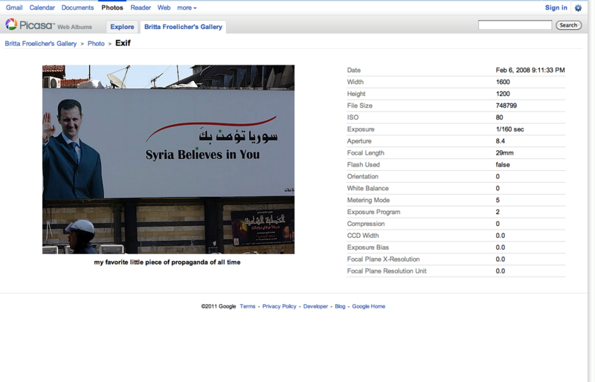Open Gmail from the top bar
This screenshot has height=382, width=595.
pos(14,7)
